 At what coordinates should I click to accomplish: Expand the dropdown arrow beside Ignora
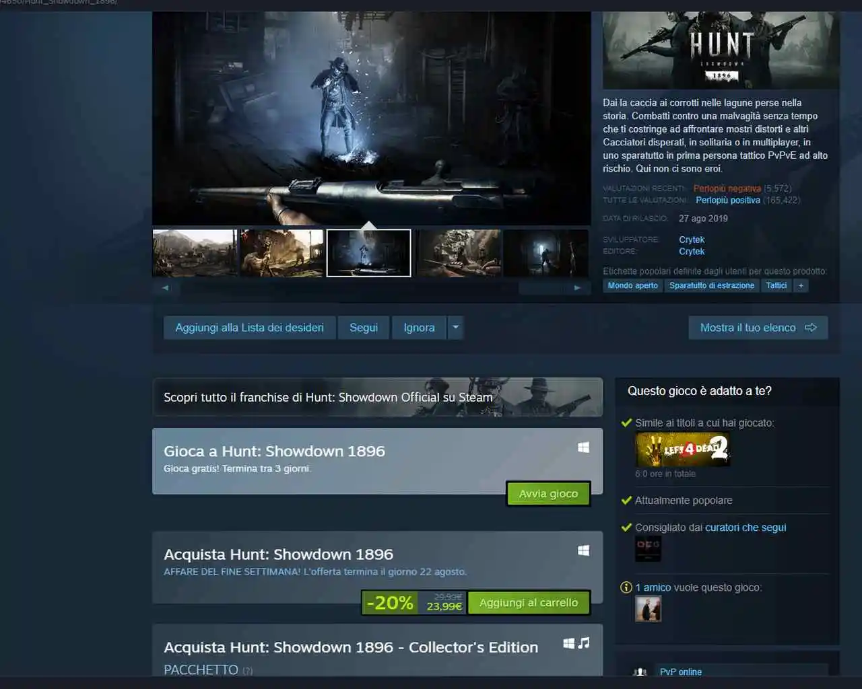(x=456, y=328)
